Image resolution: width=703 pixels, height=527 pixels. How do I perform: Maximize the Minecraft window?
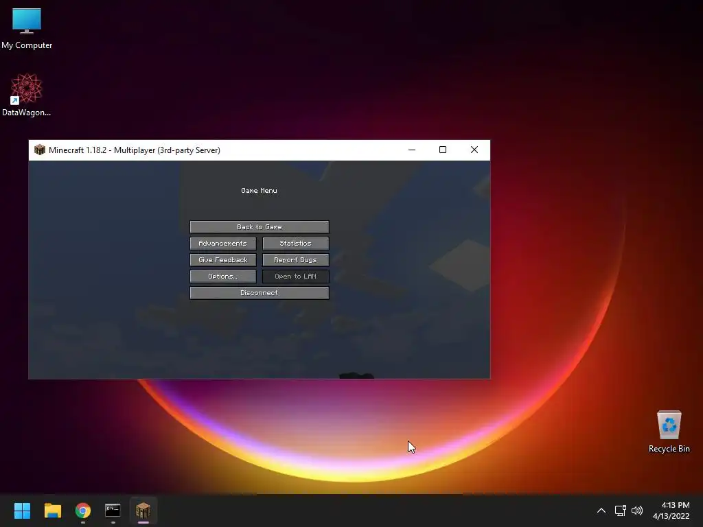click(443, 150)
